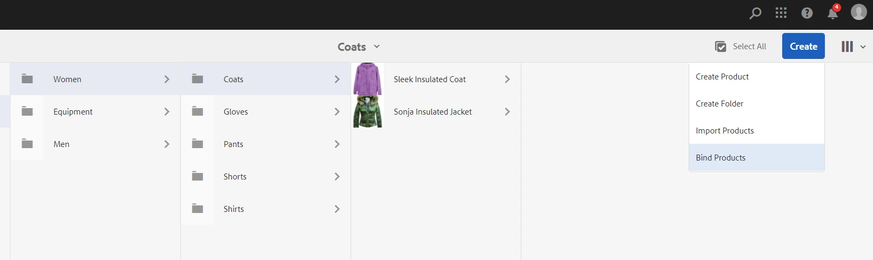Choose Import Products from the menu
Image resolution: width=873 pixels, height=260 pixels.
(x=724, y=131)
